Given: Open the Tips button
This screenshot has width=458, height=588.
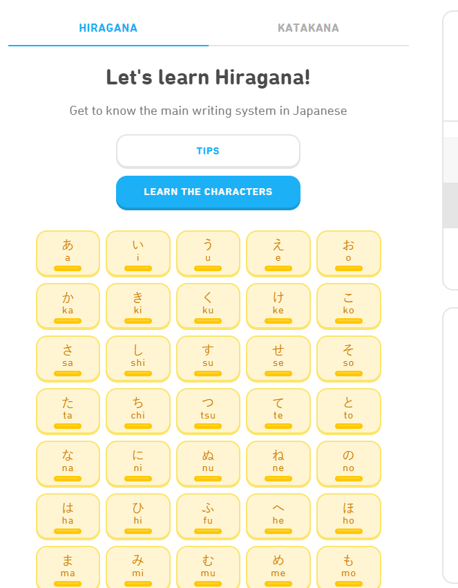Looking at the screenshot, I should pyautogui.click(x=208, y=151).
